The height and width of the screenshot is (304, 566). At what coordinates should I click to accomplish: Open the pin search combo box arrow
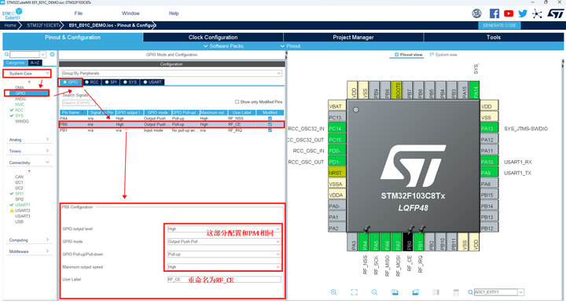point(520,292)
